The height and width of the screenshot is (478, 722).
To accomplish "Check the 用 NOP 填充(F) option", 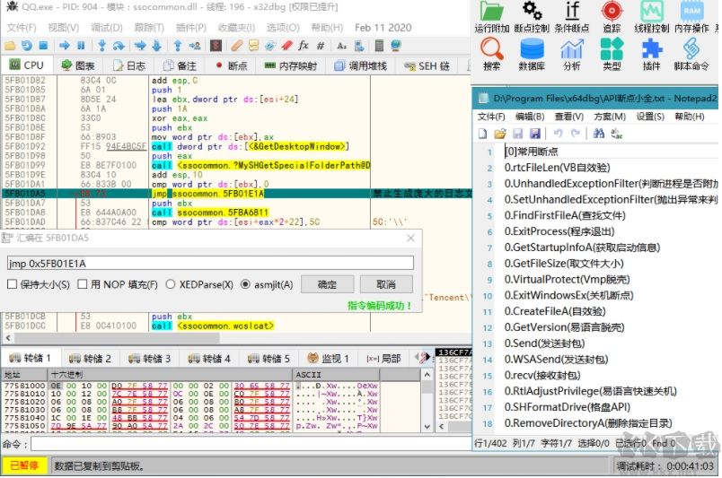I will tap(83, 284).
